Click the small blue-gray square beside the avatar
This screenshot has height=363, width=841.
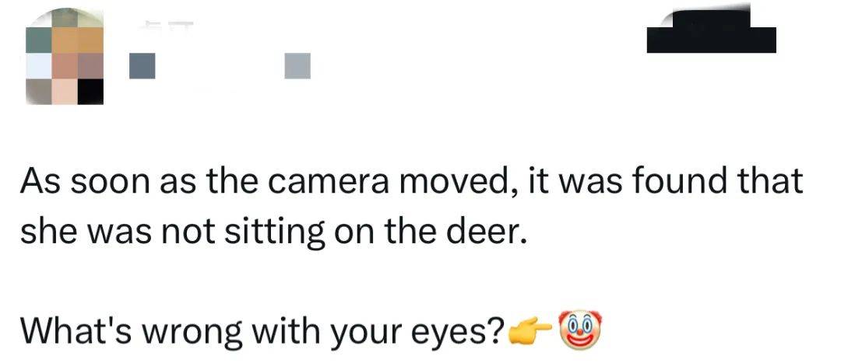click(x=141, y=66)
